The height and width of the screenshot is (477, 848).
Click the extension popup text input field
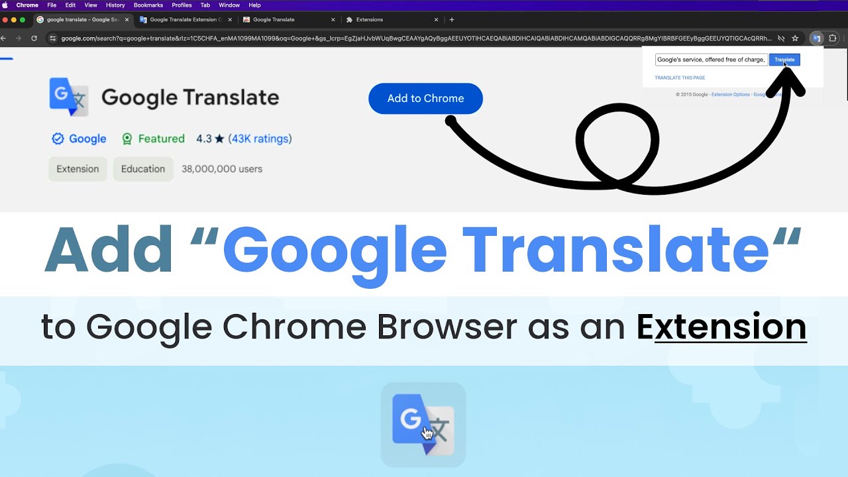[712, 60]
